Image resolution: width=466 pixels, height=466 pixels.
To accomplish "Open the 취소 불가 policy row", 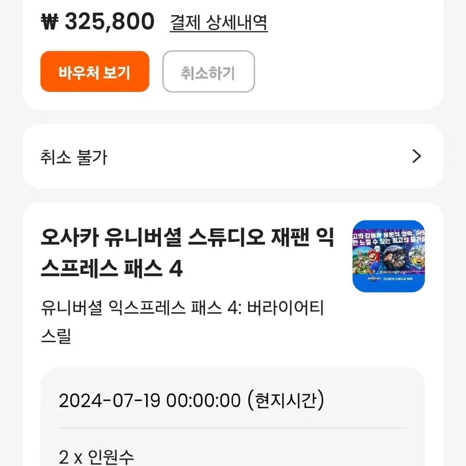I will pos(233,156).
